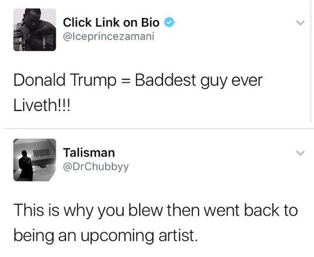This screenshot has height=257, width=314.
Task: Visit the @Iceprincezamani handle
Action: coord(109,36)
